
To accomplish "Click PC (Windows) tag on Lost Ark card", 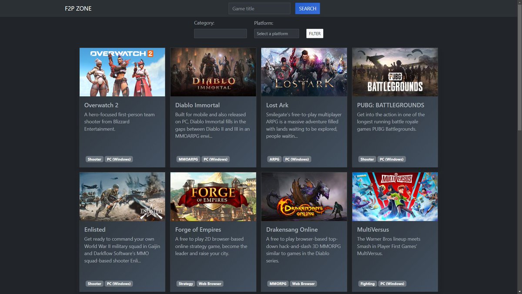I will click(297, 159).
